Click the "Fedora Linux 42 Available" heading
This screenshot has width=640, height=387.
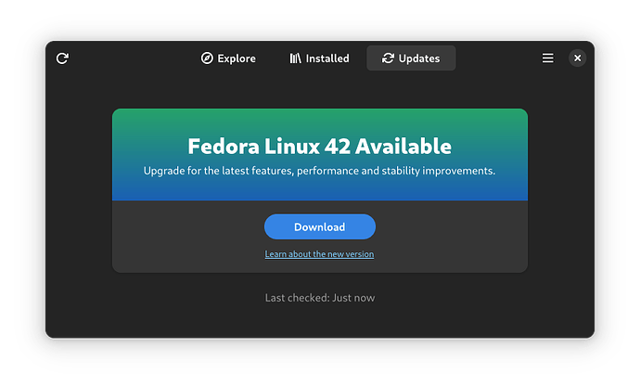[319, 146]
